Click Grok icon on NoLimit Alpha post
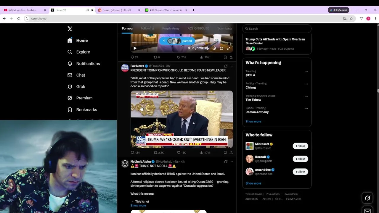This screenshot has width=379, height=213. [x=226, y=162]
